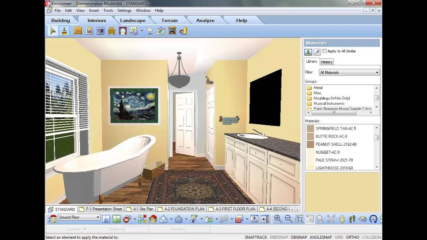
Task: Choose the stove appliance icon
Action: pyautogui.click(x=89, y=31)
